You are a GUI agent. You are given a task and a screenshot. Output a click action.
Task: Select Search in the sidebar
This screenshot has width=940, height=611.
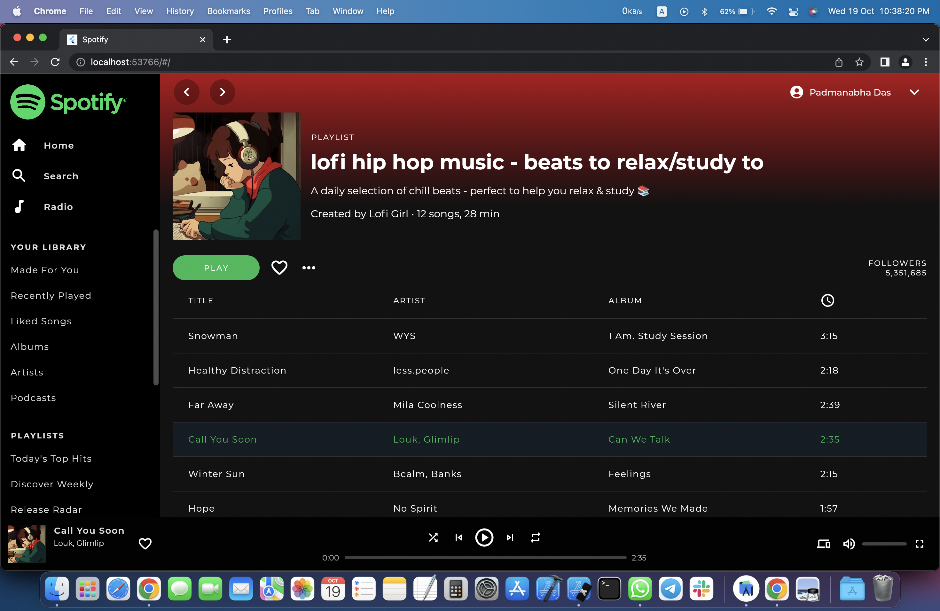tap(60, 176)
